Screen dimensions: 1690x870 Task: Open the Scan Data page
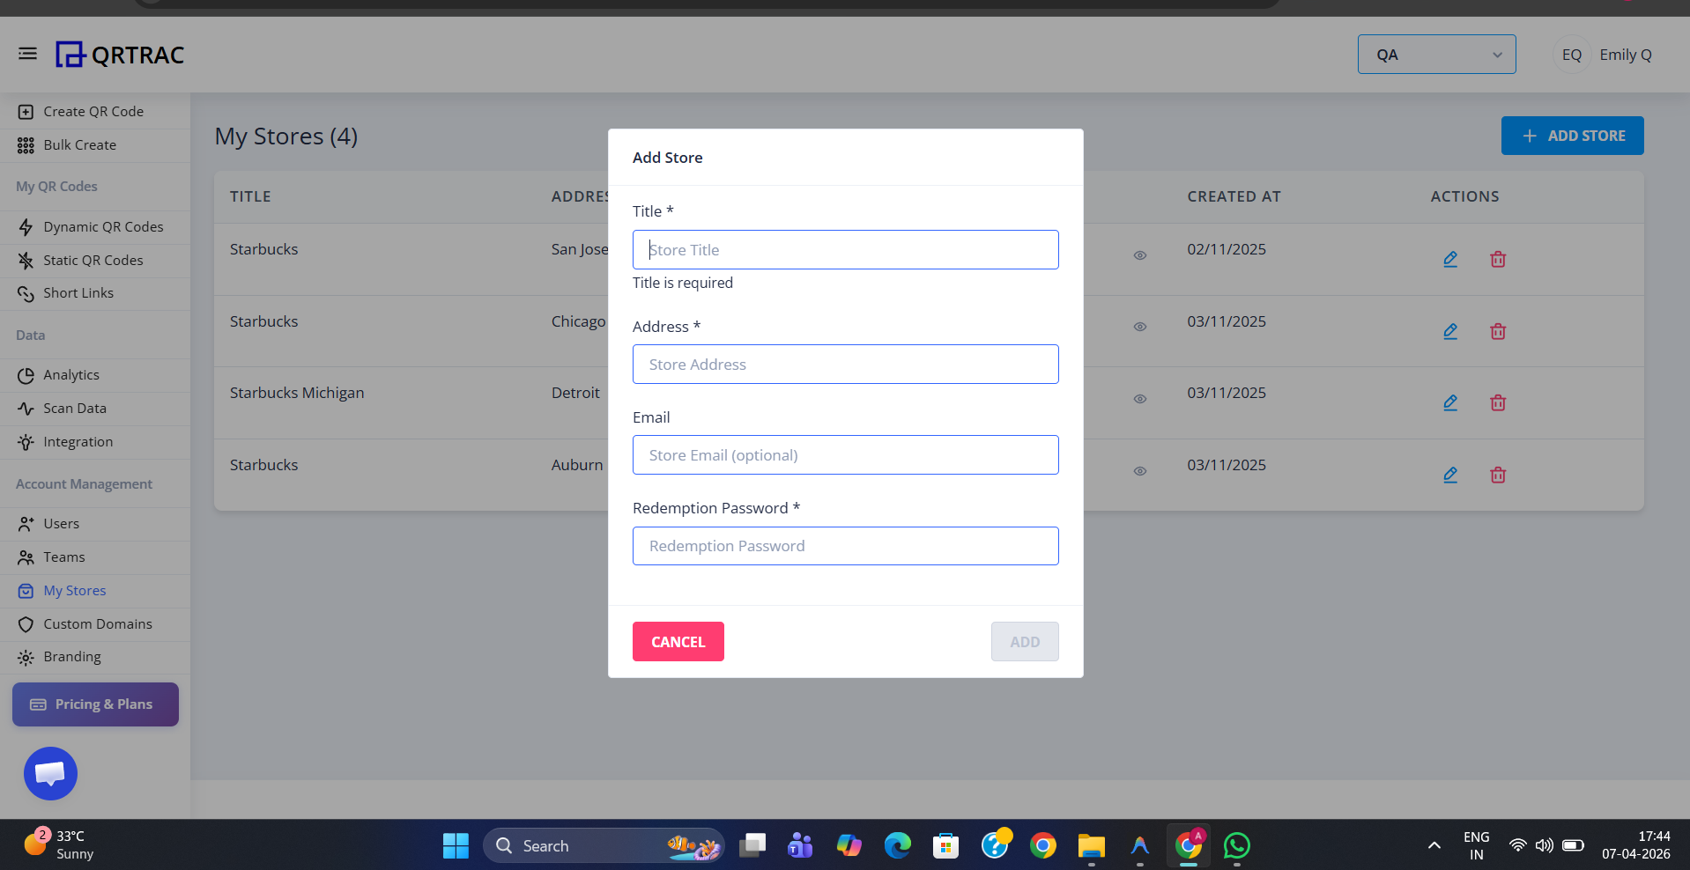pos(75,408)
